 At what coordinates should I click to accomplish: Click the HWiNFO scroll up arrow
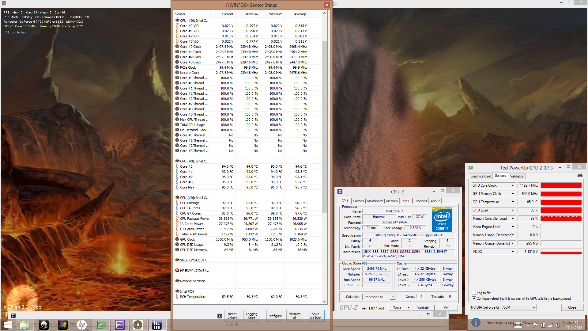pyautogui.click(x=324, y=13)
